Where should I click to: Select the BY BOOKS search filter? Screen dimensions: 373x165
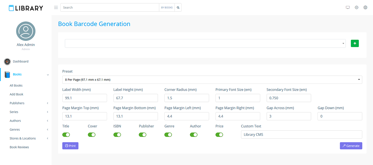coord(167,8)
